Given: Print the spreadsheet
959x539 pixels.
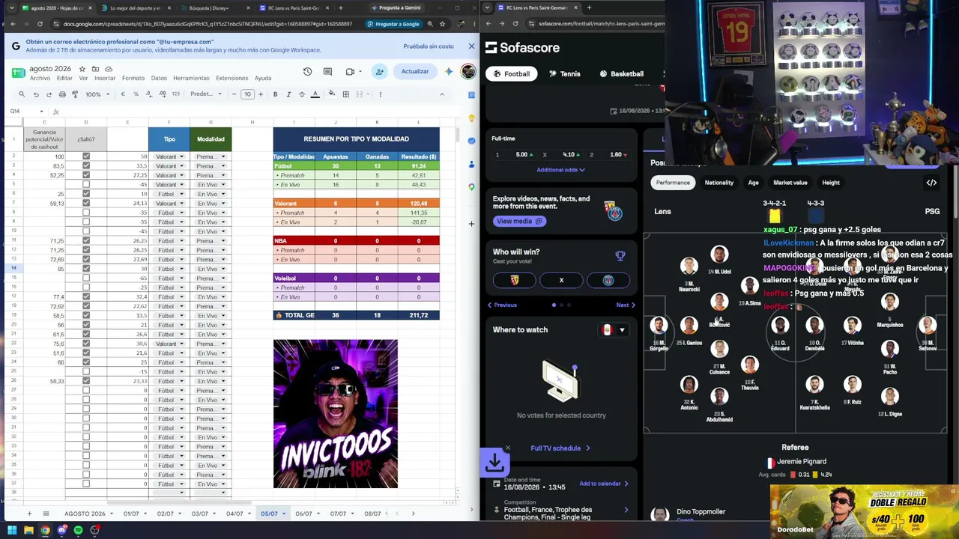Looking at the screenshot, I should click(x=62, y=94).
